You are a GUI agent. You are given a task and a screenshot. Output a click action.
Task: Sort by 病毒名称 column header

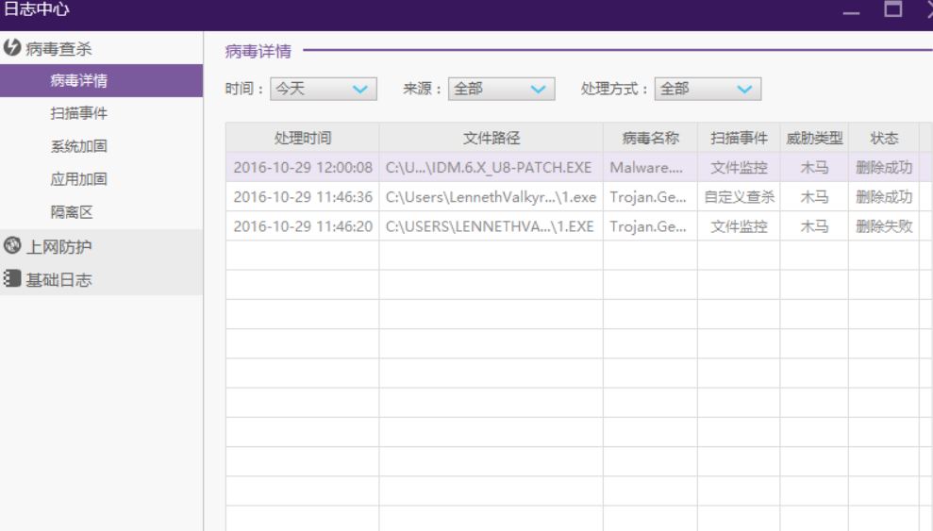650,138
